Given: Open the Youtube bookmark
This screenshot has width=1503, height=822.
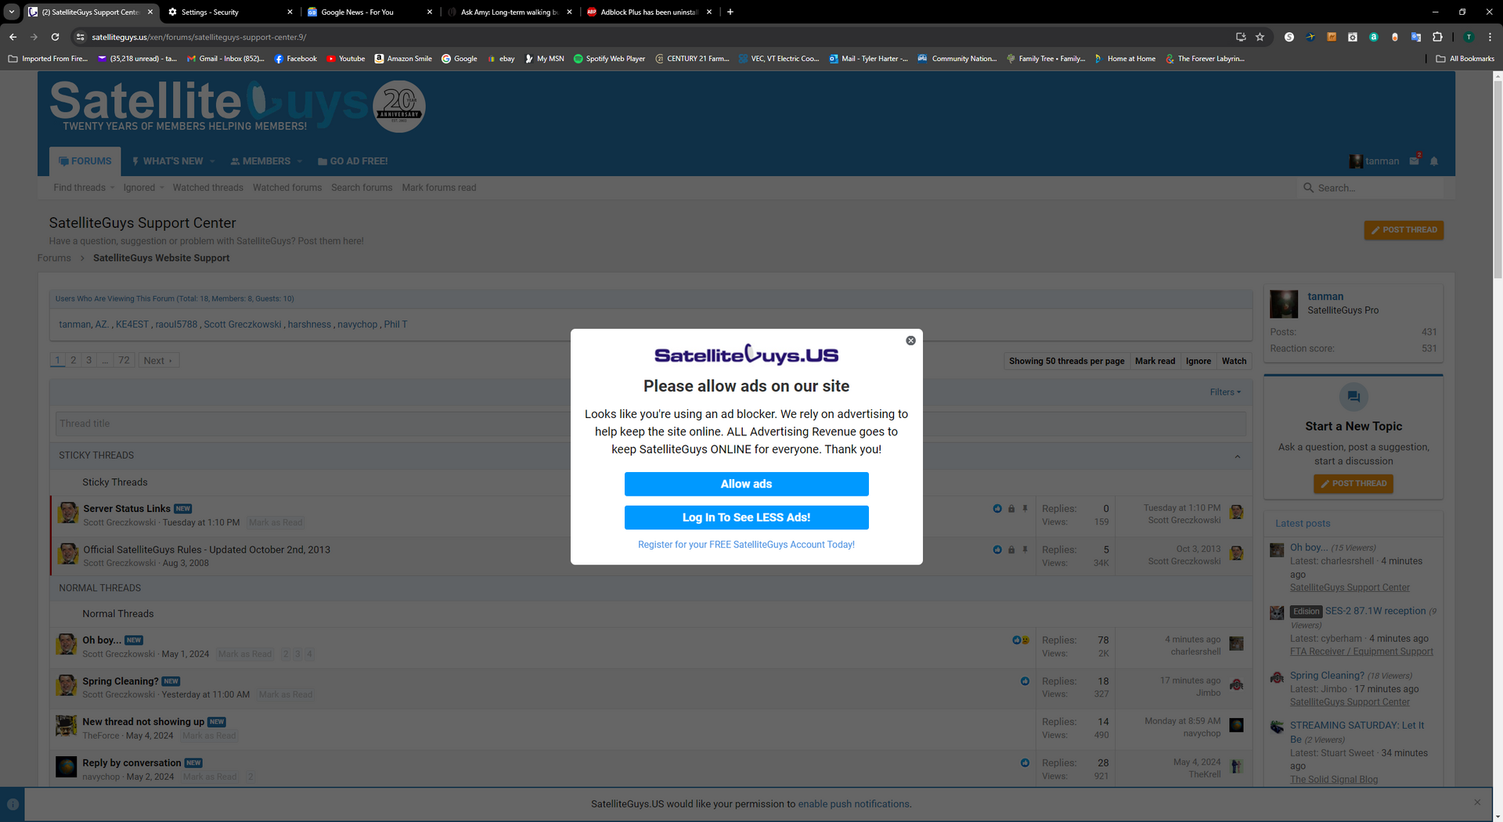Looking at the screenshot, I should (345, 59).
